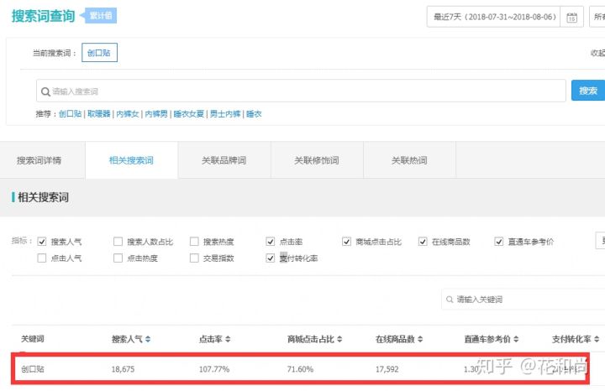
Task: Check the 点击热度 indicator checkbox
Action: [118, 258]
